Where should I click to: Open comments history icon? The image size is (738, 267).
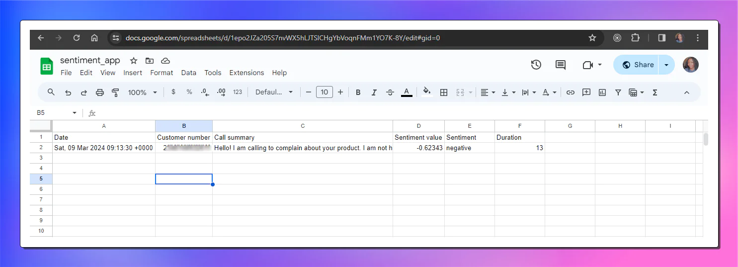[561, 65]
